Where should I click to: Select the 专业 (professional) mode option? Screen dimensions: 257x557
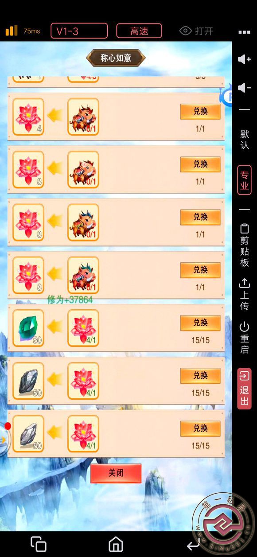point(245,180)
